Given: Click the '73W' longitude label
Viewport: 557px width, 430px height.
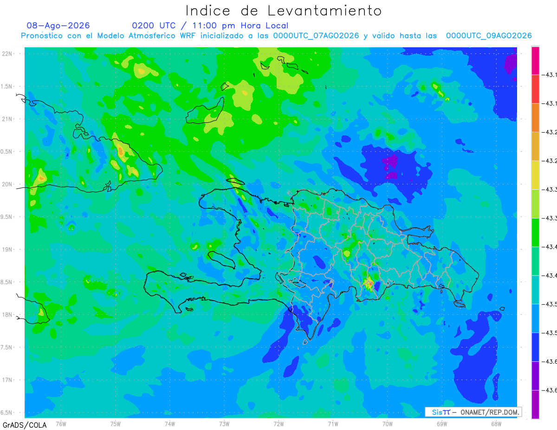Looking at the screenshot, I should (x=224, y=424).
